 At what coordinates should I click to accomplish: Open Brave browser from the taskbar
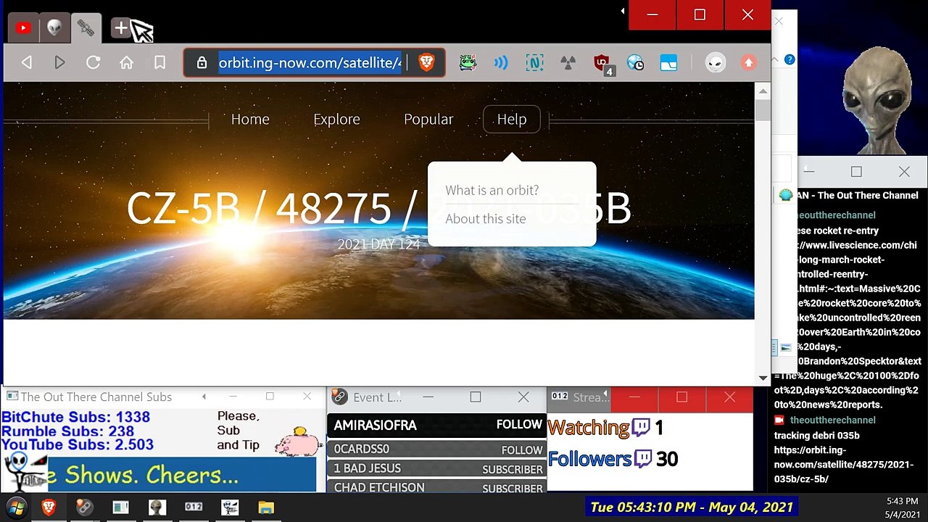[x=49, y=507]
